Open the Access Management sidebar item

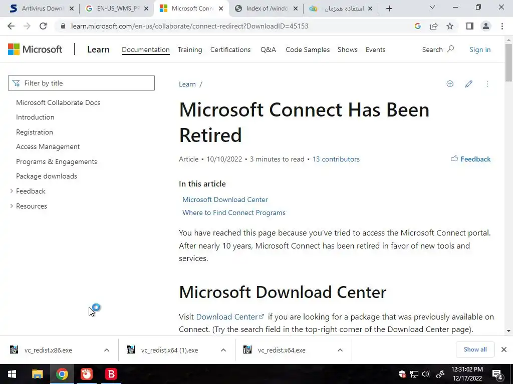click(x=48, y=147)
